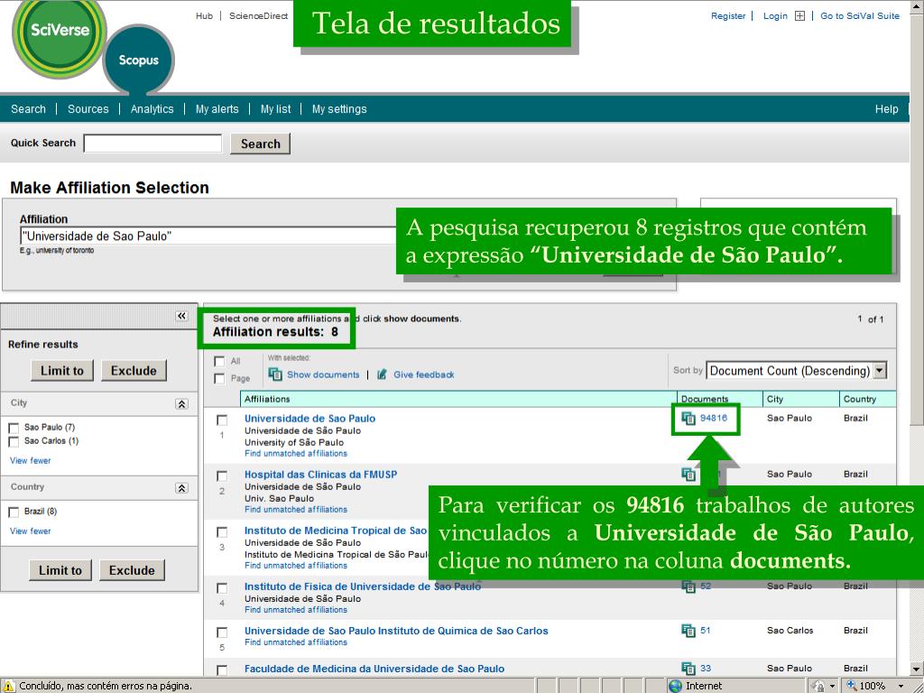This screenshot has height=693, width=924.
Task: Open the Login link
Action: [x=775, y=16]
